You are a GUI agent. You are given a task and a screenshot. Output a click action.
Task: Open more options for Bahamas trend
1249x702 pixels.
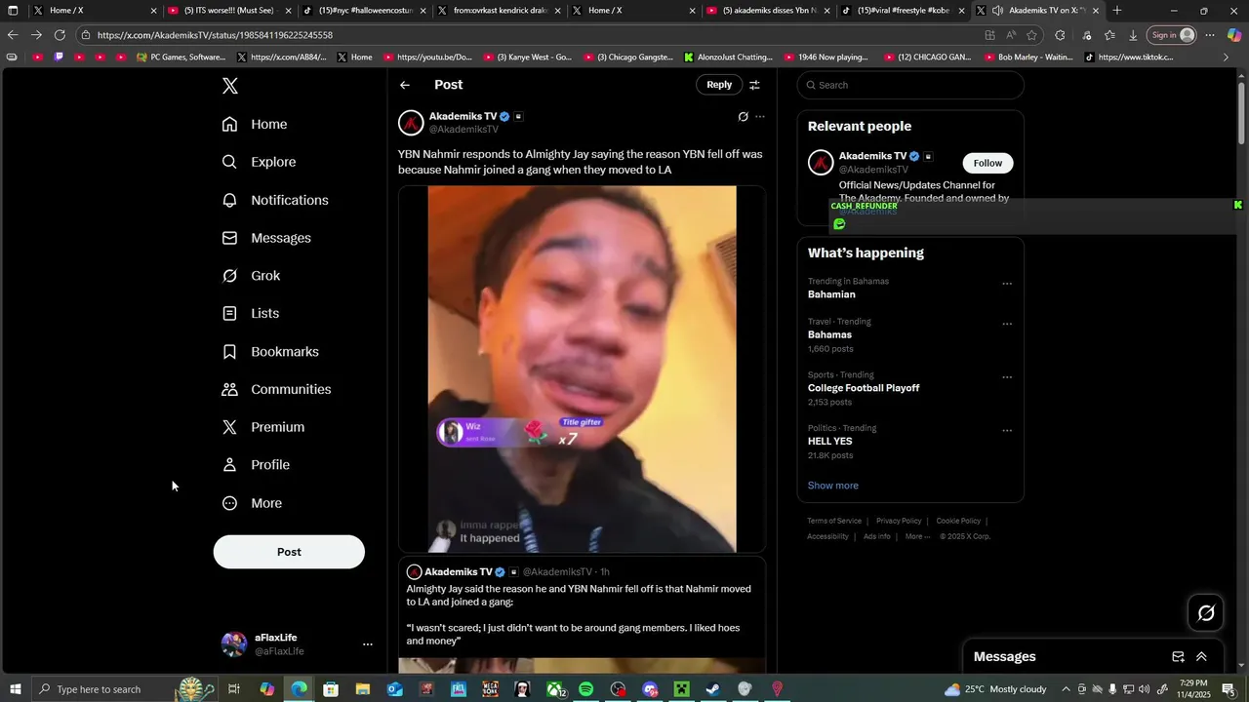1007,324
